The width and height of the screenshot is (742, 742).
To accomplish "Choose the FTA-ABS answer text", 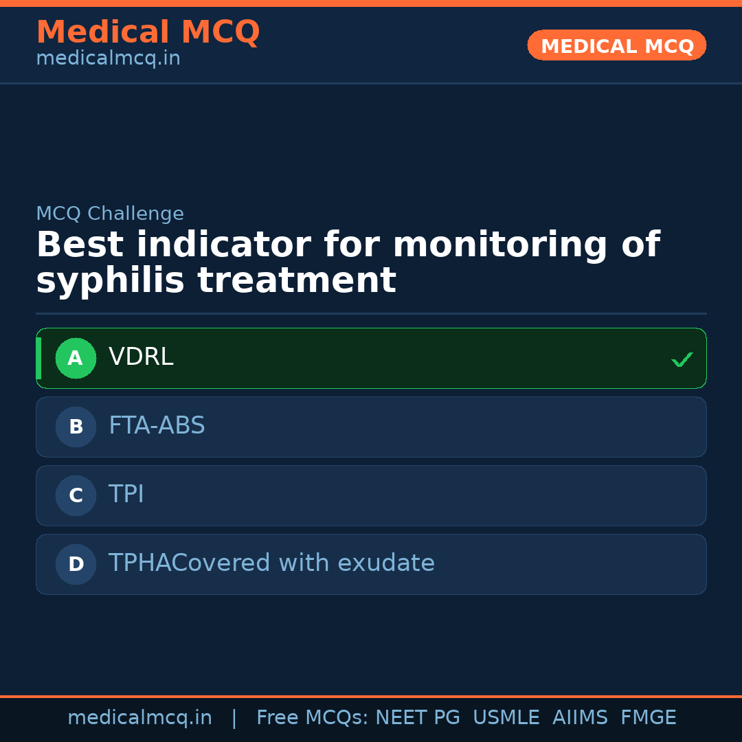I will [157, 426].
